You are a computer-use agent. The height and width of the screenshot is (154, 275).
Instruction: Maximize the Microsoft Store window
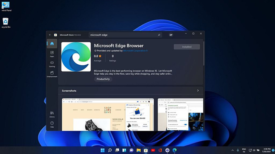193,34
